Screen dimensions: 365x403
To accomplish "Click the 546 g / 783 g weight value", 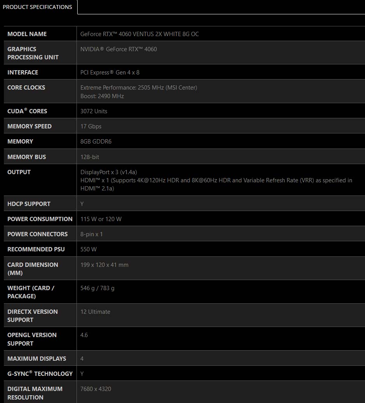I will (x=97, y=288).
